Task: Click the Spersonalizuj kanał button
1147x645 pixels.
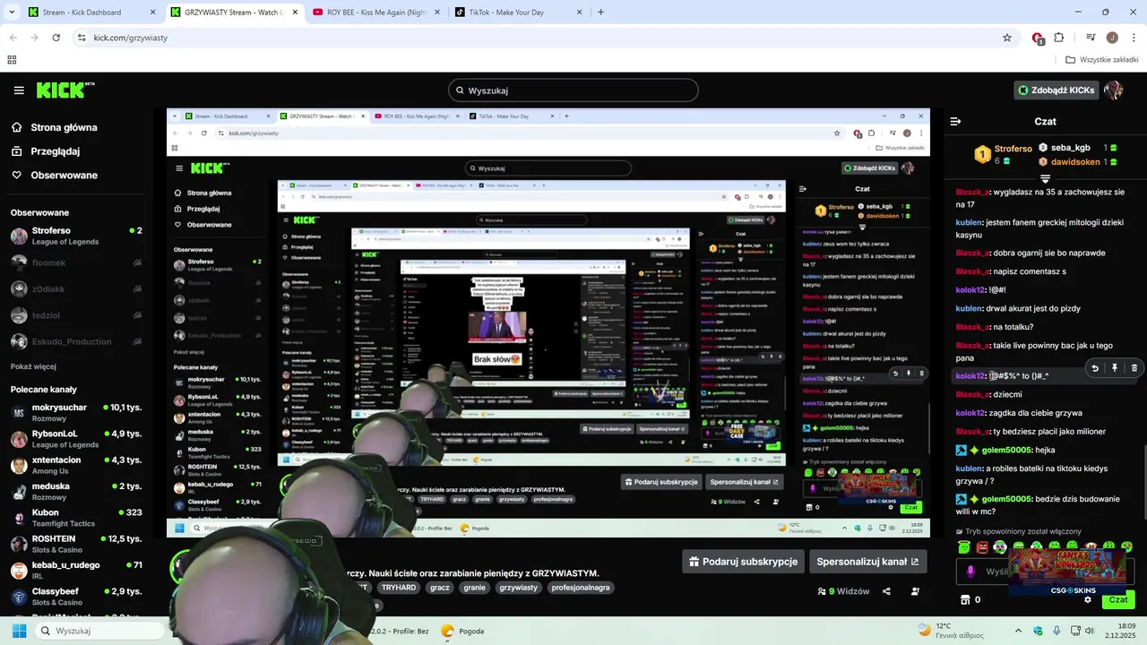Action: [867, 562]
